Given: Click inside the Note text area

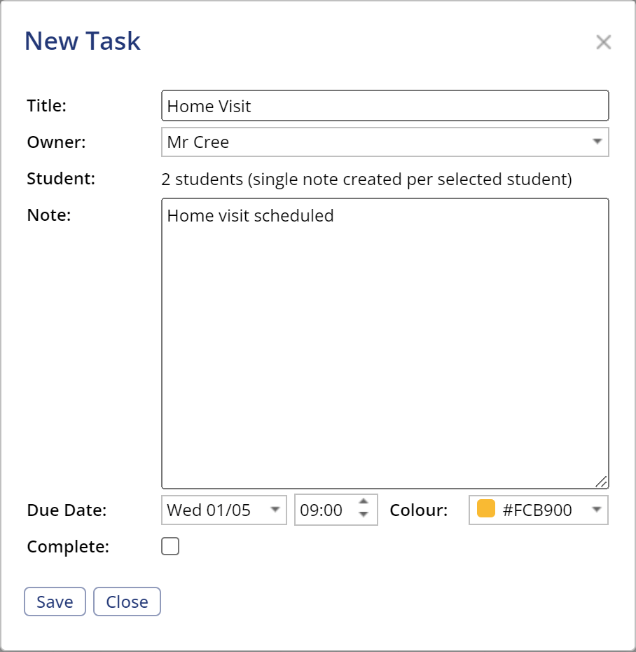Looking at the screenshot, I should 384,344.
